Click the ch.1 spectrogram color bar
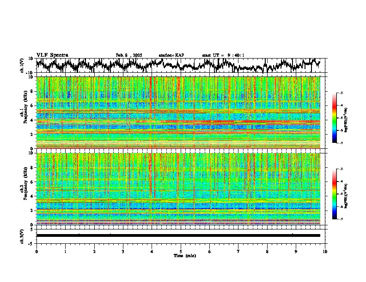The height and width of the screenshot is (282, 366). pyautogui.click(x=334, y=118)
